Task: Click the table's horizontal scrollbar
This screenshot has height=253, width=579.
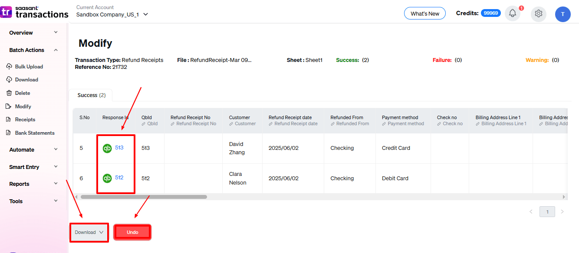Action: pyautogui.click(x=143, y=197)
